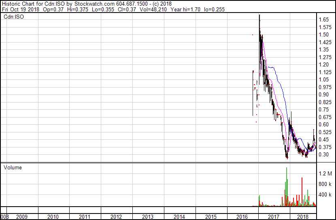Click the Stockwatch.com chart title text

coord(87,4)
